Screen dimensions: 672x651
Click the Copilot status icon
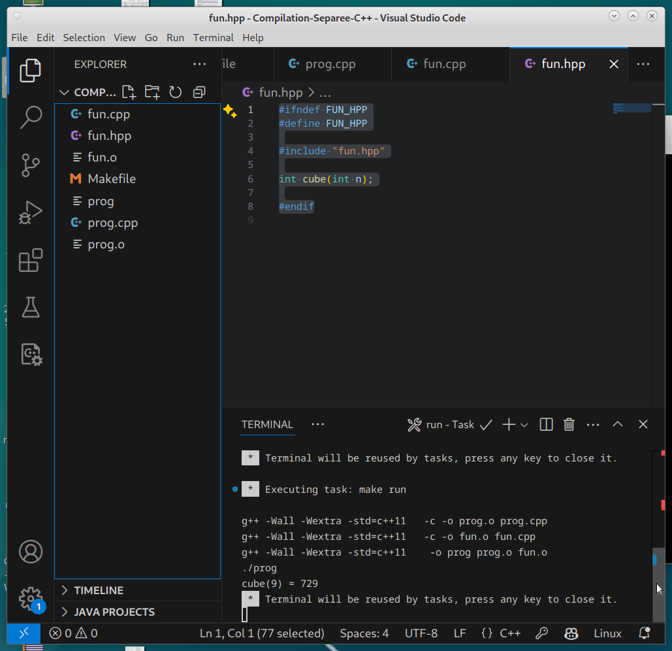[571, 633]
